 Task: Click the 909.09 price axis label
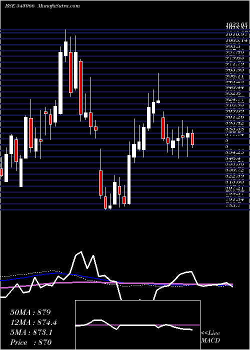coord(235,110)
